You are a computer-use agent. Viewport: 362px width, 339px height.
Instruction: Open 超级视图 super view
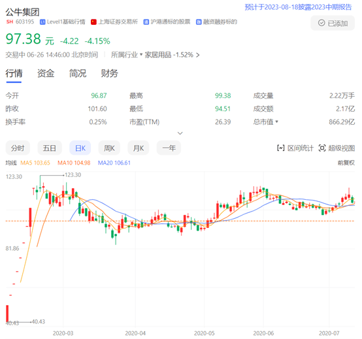pos(337,148)
